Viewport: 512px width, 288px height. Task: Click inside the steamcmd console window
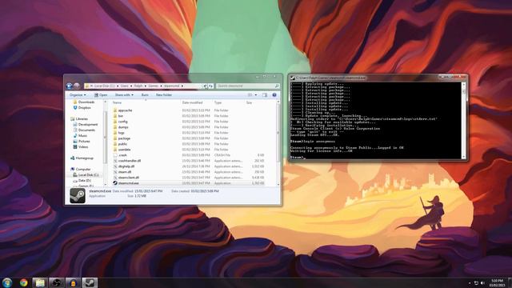(375, 120)
